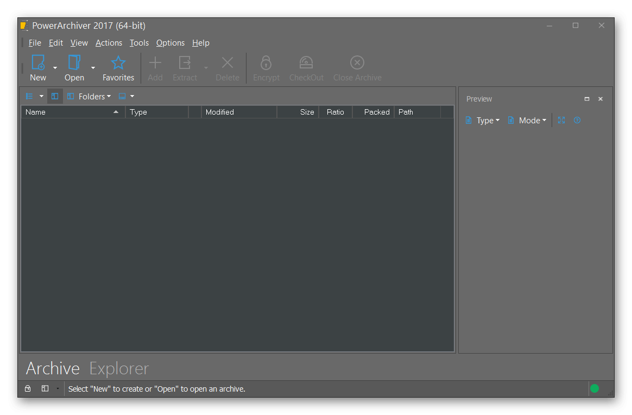Screen dimensions: 632x415
Task: Close the Preview panel
Action: click(601, 99)
